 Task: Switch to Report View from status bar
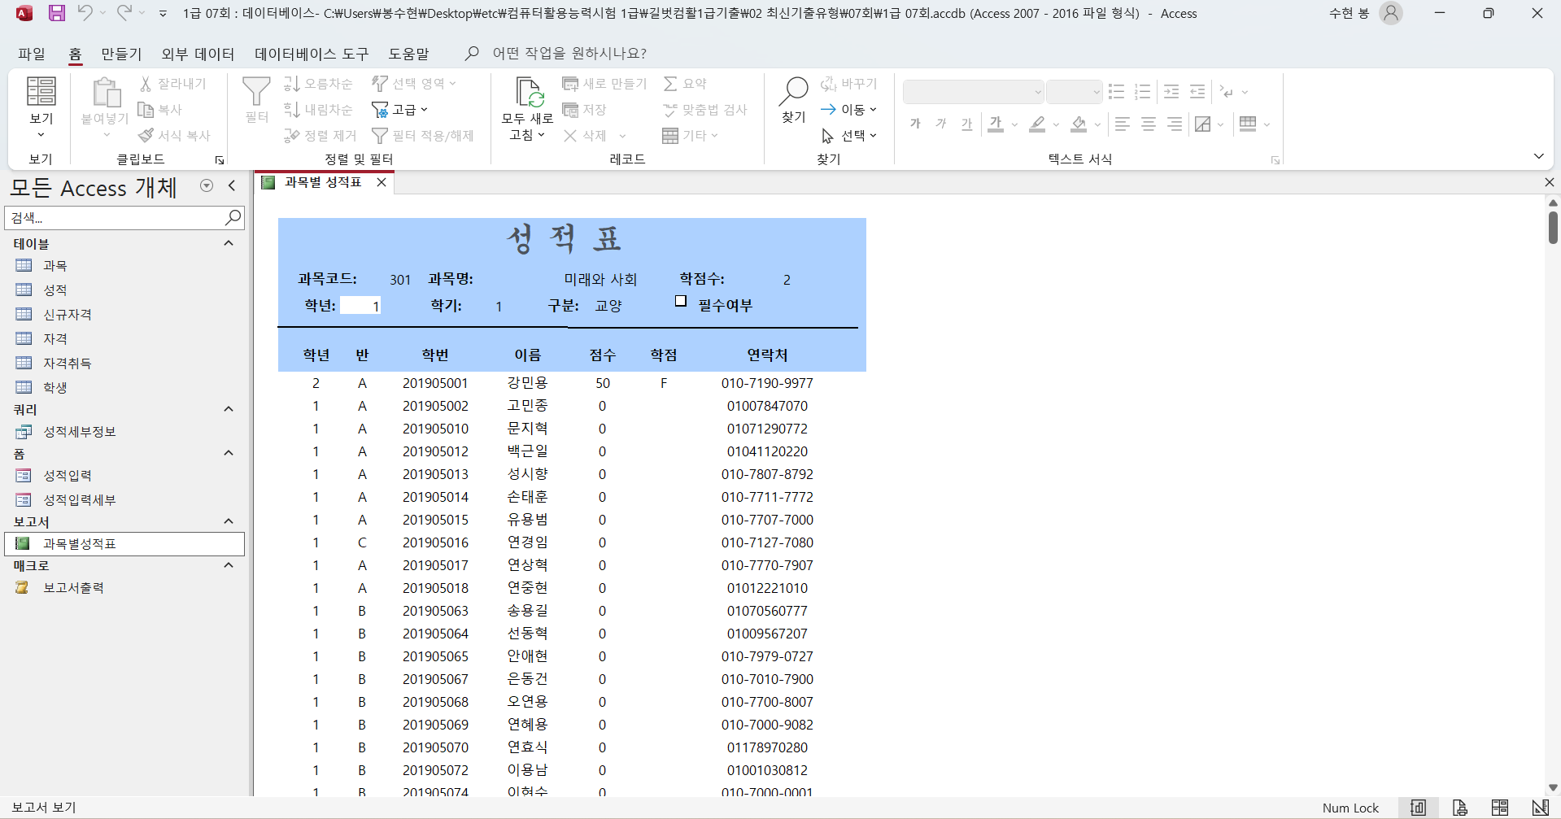(x=1419, y=808)
